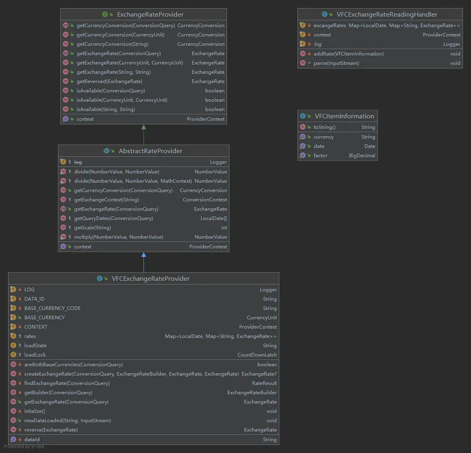Click property icon of factor row
Viewport: 471px width, 453px height.
coord(303,155)
